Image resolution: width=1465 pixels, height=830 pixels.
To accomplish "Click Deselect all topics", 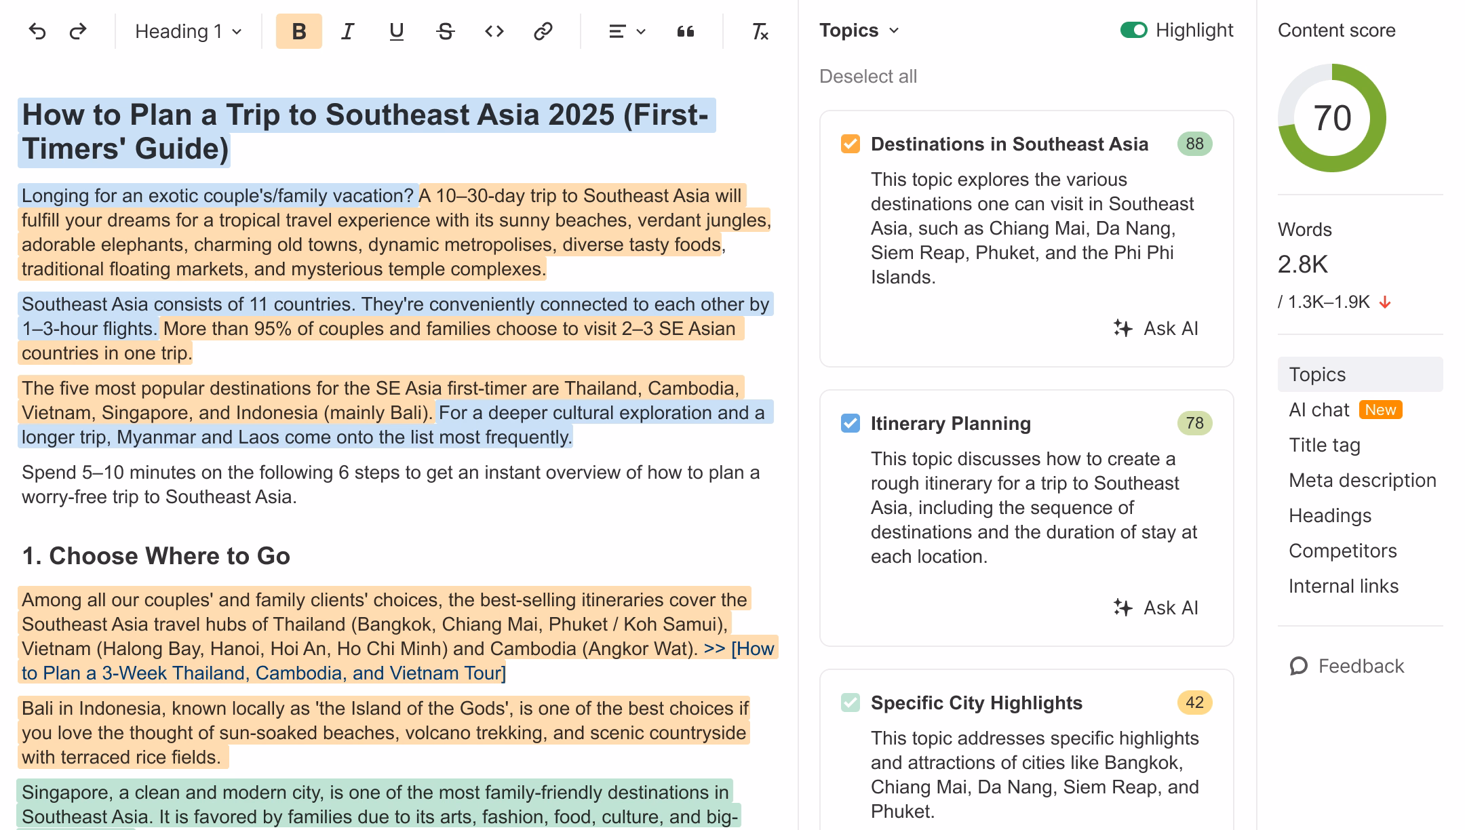I will click(x=868, y=76).
